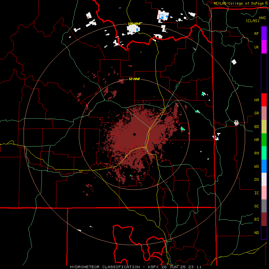269x269 pixels.
Task: Click the 'DS' legend label
Action: coord(257,180)
